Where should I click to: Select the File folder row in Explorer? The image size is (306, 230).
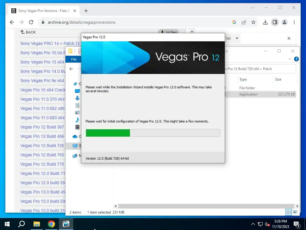pyautogui.click(x=260, y=88)
